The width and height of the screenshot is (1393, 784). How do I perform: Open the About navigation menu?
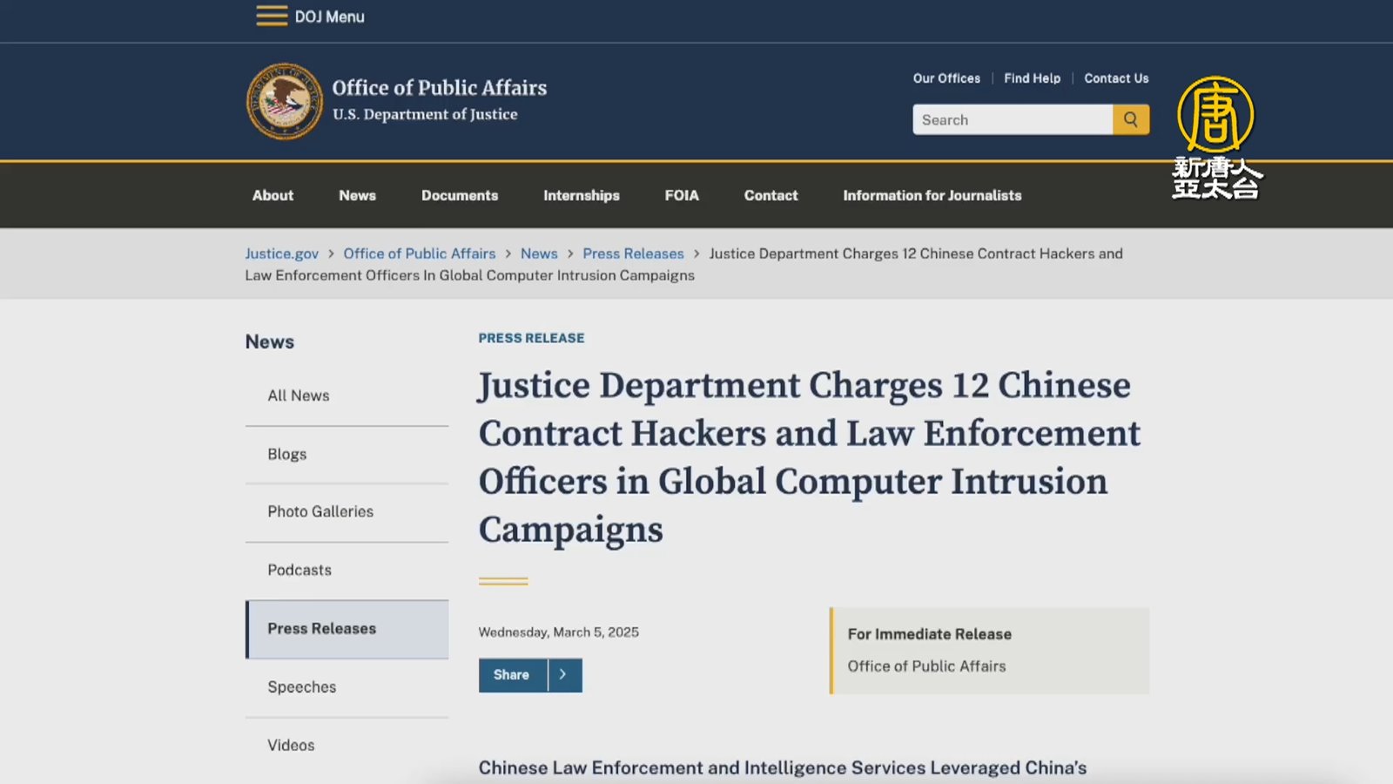pos(273,196)
